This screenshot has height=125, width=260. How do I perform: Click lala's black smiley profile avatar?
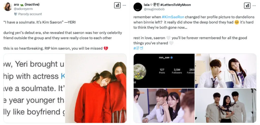point(138,7)
